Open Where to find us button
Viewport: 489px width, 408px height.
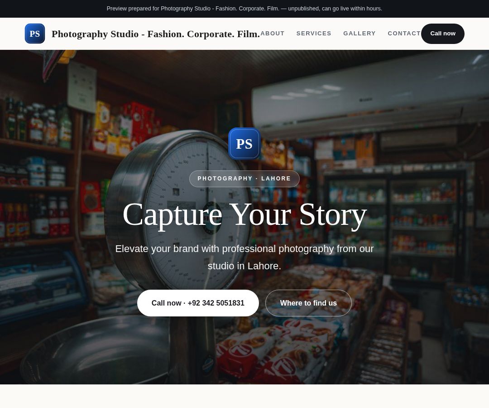pyautogui.click(x=308, y=303)
